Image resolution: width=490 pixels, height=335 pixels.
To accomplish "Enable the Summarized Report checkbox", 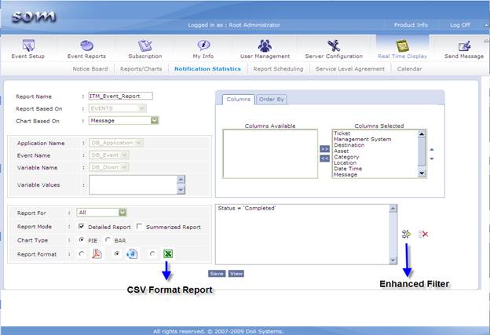I will pos(139,227).
